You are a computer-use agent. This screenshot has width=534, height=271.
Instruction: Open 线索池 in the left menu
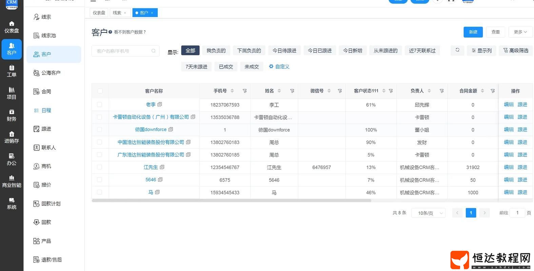(x=54, y=36)
